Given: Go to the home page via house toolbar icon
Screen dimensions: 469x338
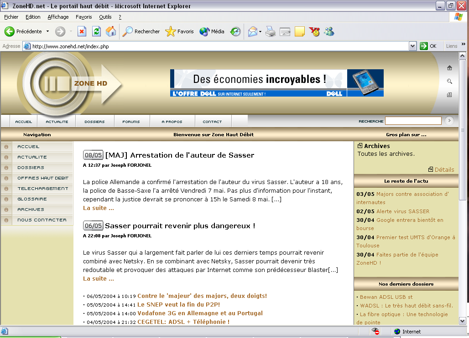Looking at the screenshot, I should [x=111, y=31].
